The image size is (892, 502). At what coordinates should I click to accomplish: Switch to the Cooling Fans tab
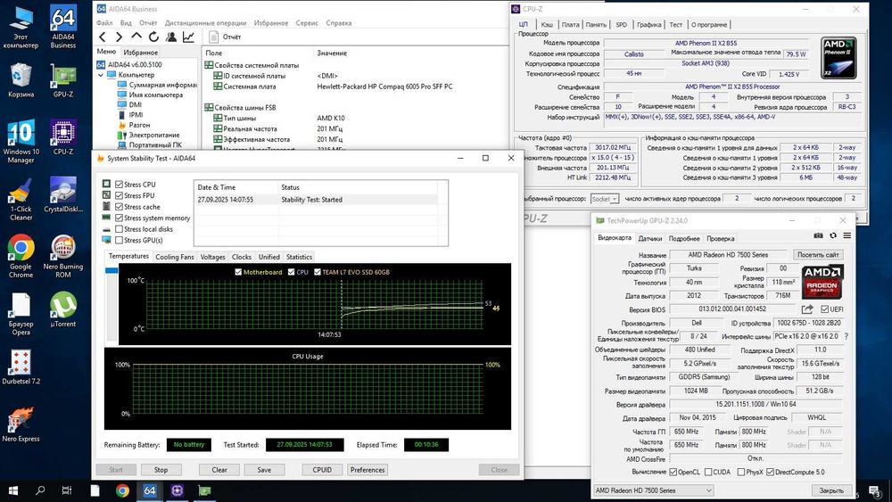175,257
